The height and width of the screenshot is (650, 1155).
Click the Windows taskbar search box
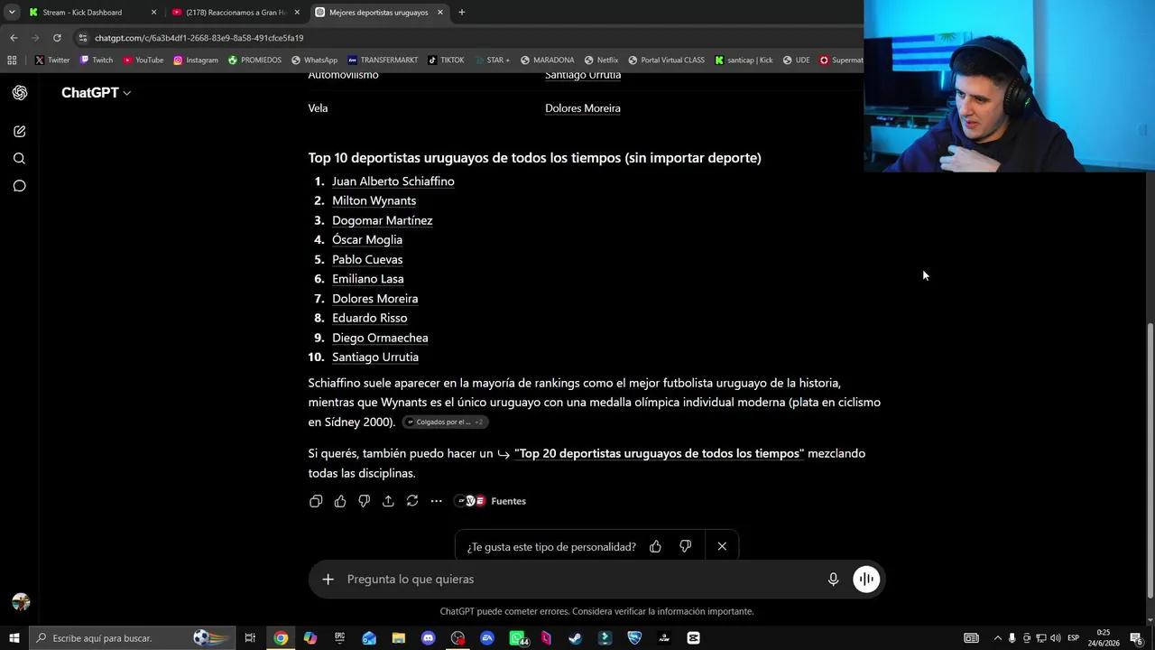(133, 638)
